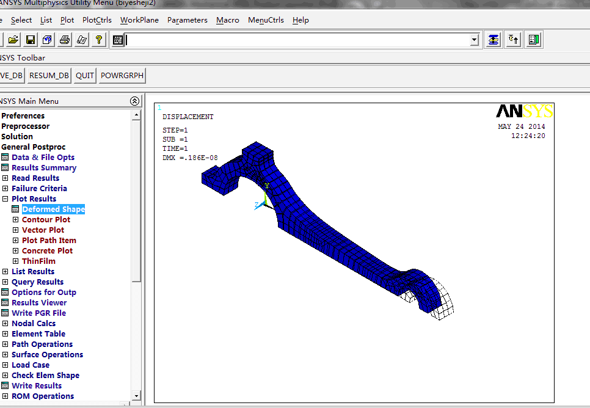Open the Plot menu
The height and width of the screenshot is (408, 590).
pos(67,20)
